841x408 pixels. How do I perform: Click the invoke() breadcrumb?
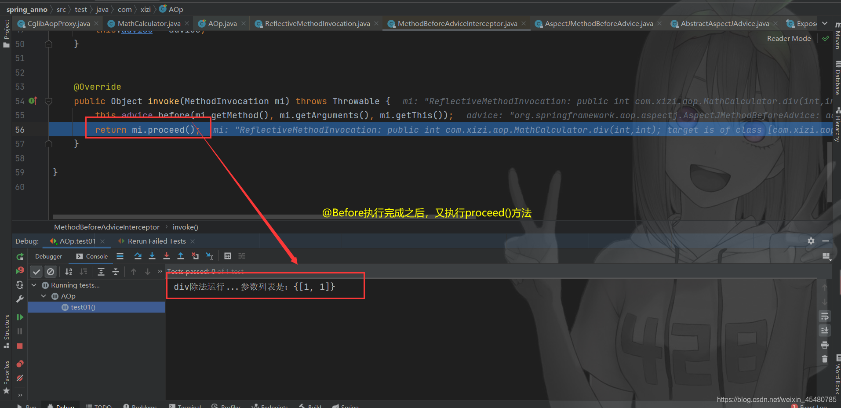tap(185, 227)
